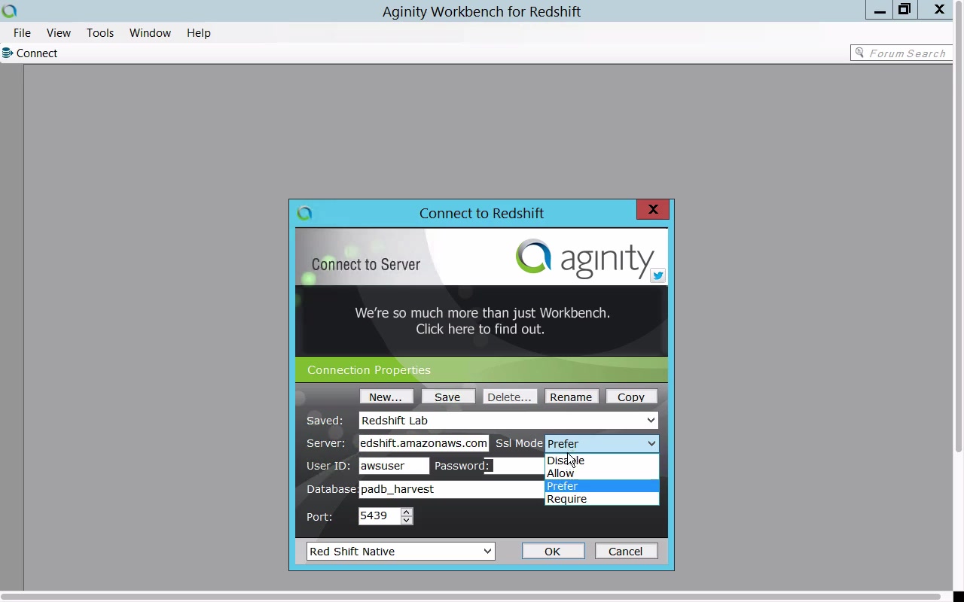Select Require from the Ssl Mode list
The height and width of the screenshot is (602, 964).
click(602, 499)
